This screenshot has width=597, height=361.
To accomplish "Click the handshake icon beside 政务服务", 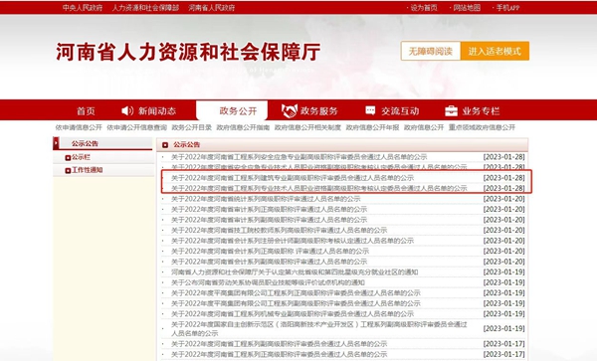I will click(x=289, y=110).
